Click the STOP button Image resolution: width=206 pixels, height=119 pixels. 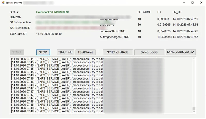[43, 52]
